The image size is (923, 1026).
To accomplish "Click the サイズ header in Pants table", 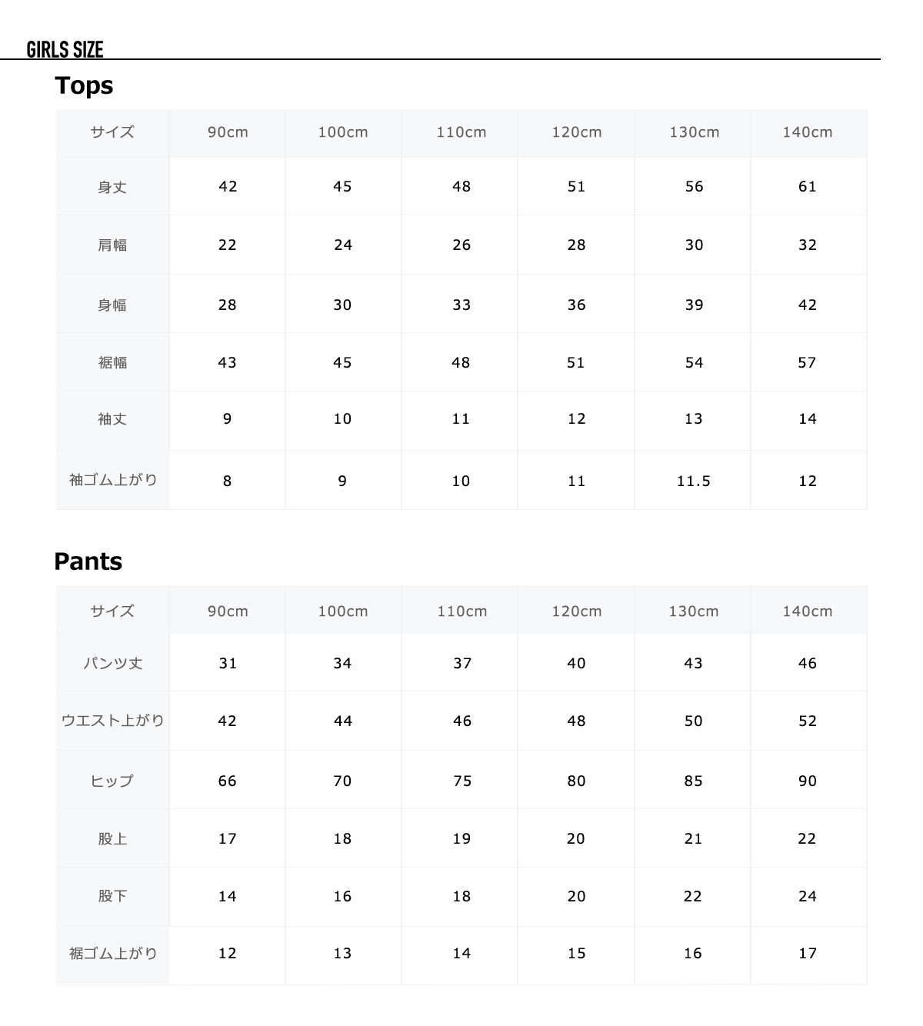I will coord(112,611).
